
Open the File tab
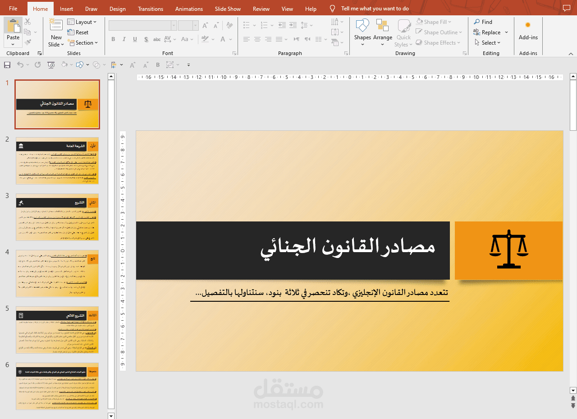(x=13, y=9)
